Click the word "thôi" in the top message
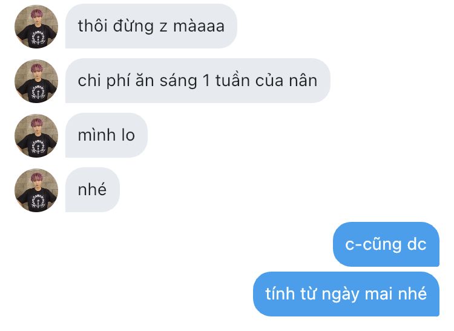Screen dimensions: 454x331 93,26
